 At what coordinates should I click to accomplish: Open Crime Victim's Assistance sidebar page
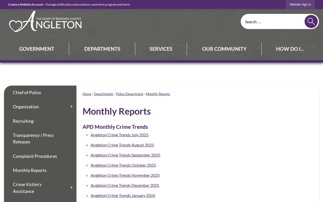tap(27, 188)
